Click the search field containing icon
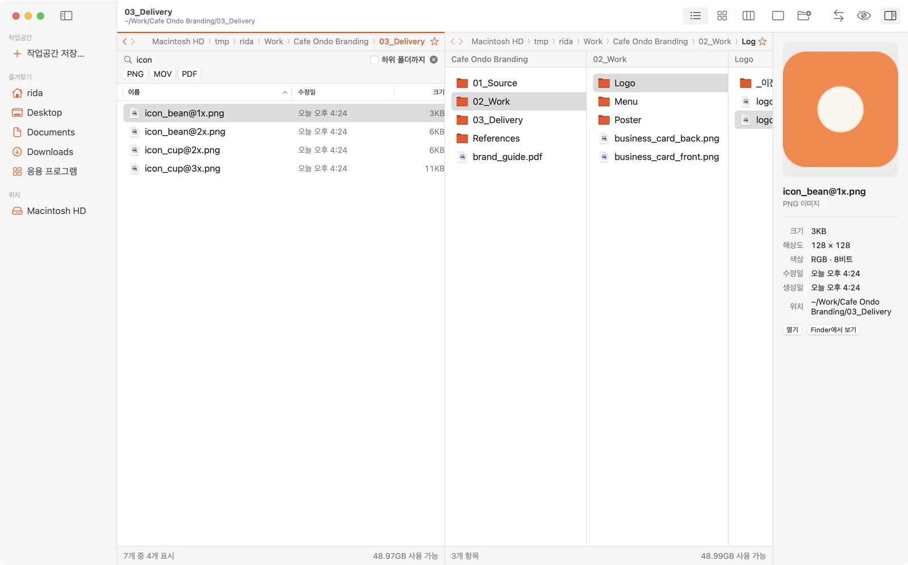 [x=244, y=60]
